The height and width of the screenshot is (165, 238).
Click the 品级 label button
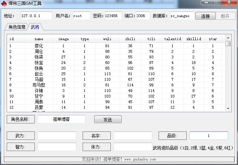(x=173, y=136)
